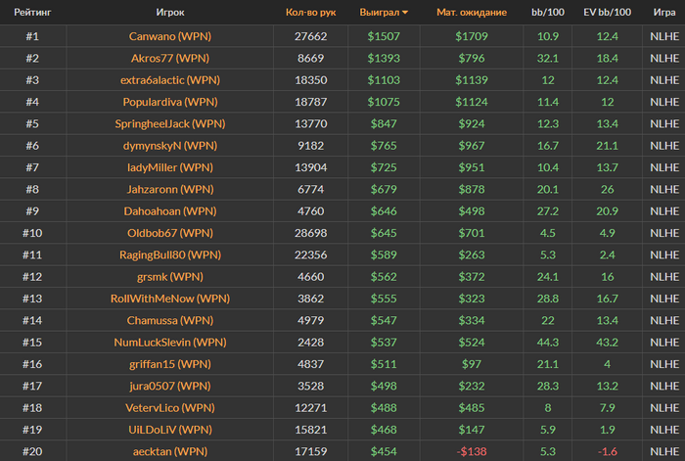
Task: Open player extra6alactic (WPN) profile
Action: click(170, 80)
